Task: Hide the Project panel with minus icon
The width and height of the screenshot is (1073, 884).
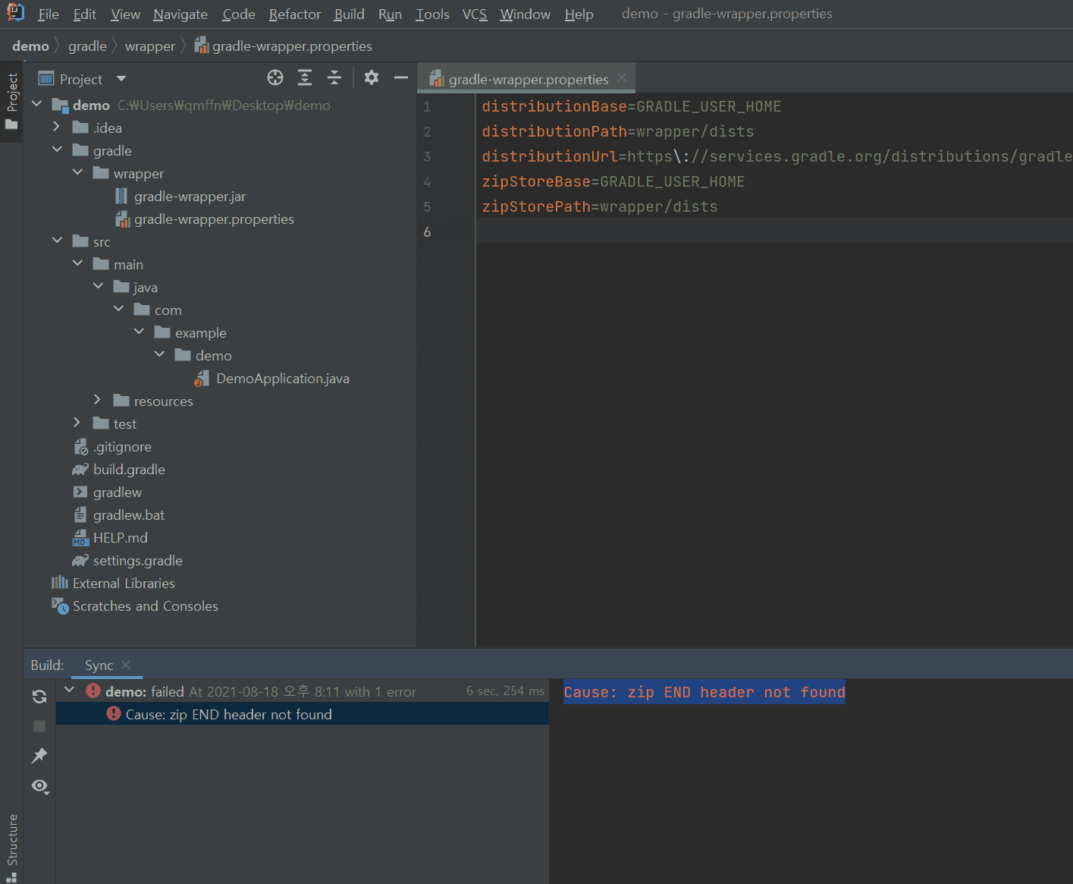Action: 401,77
